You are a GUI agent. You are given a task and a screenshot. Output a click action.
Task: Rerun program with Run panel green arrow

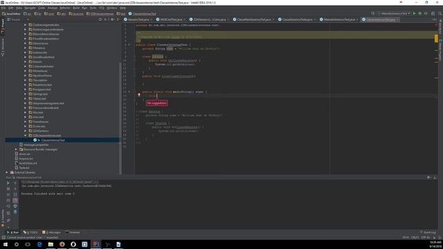(8, 183)
